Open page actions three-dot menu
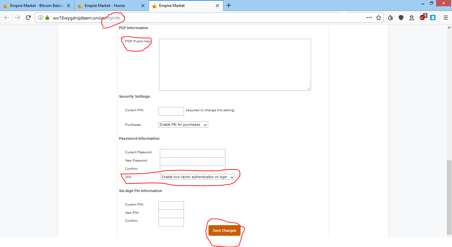The width and height of the screenshot is (452, 247). click(x=369, y=18)
